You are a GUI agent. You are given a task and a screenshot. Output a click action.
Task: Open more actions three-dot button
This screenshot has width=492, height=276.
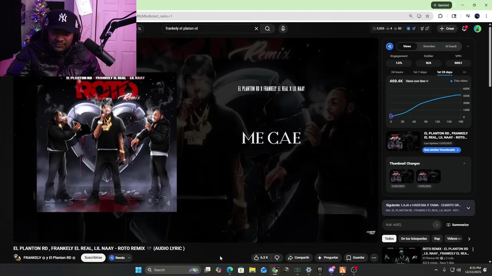click(x=374, y=258)
